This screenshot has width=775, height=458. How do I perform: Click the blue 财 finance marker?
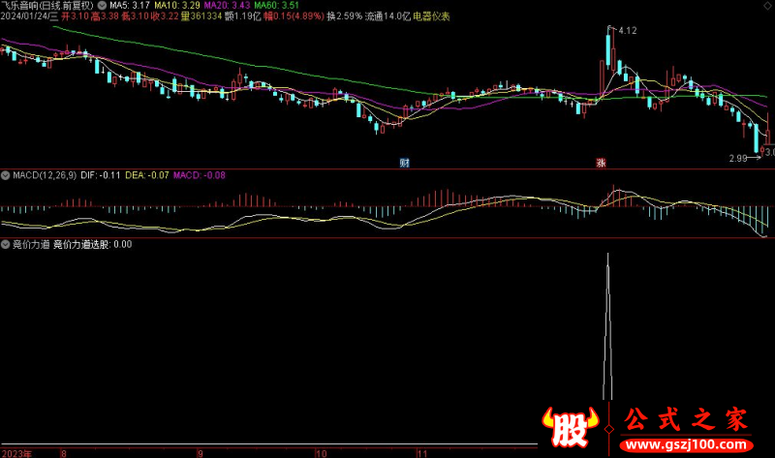405,162
